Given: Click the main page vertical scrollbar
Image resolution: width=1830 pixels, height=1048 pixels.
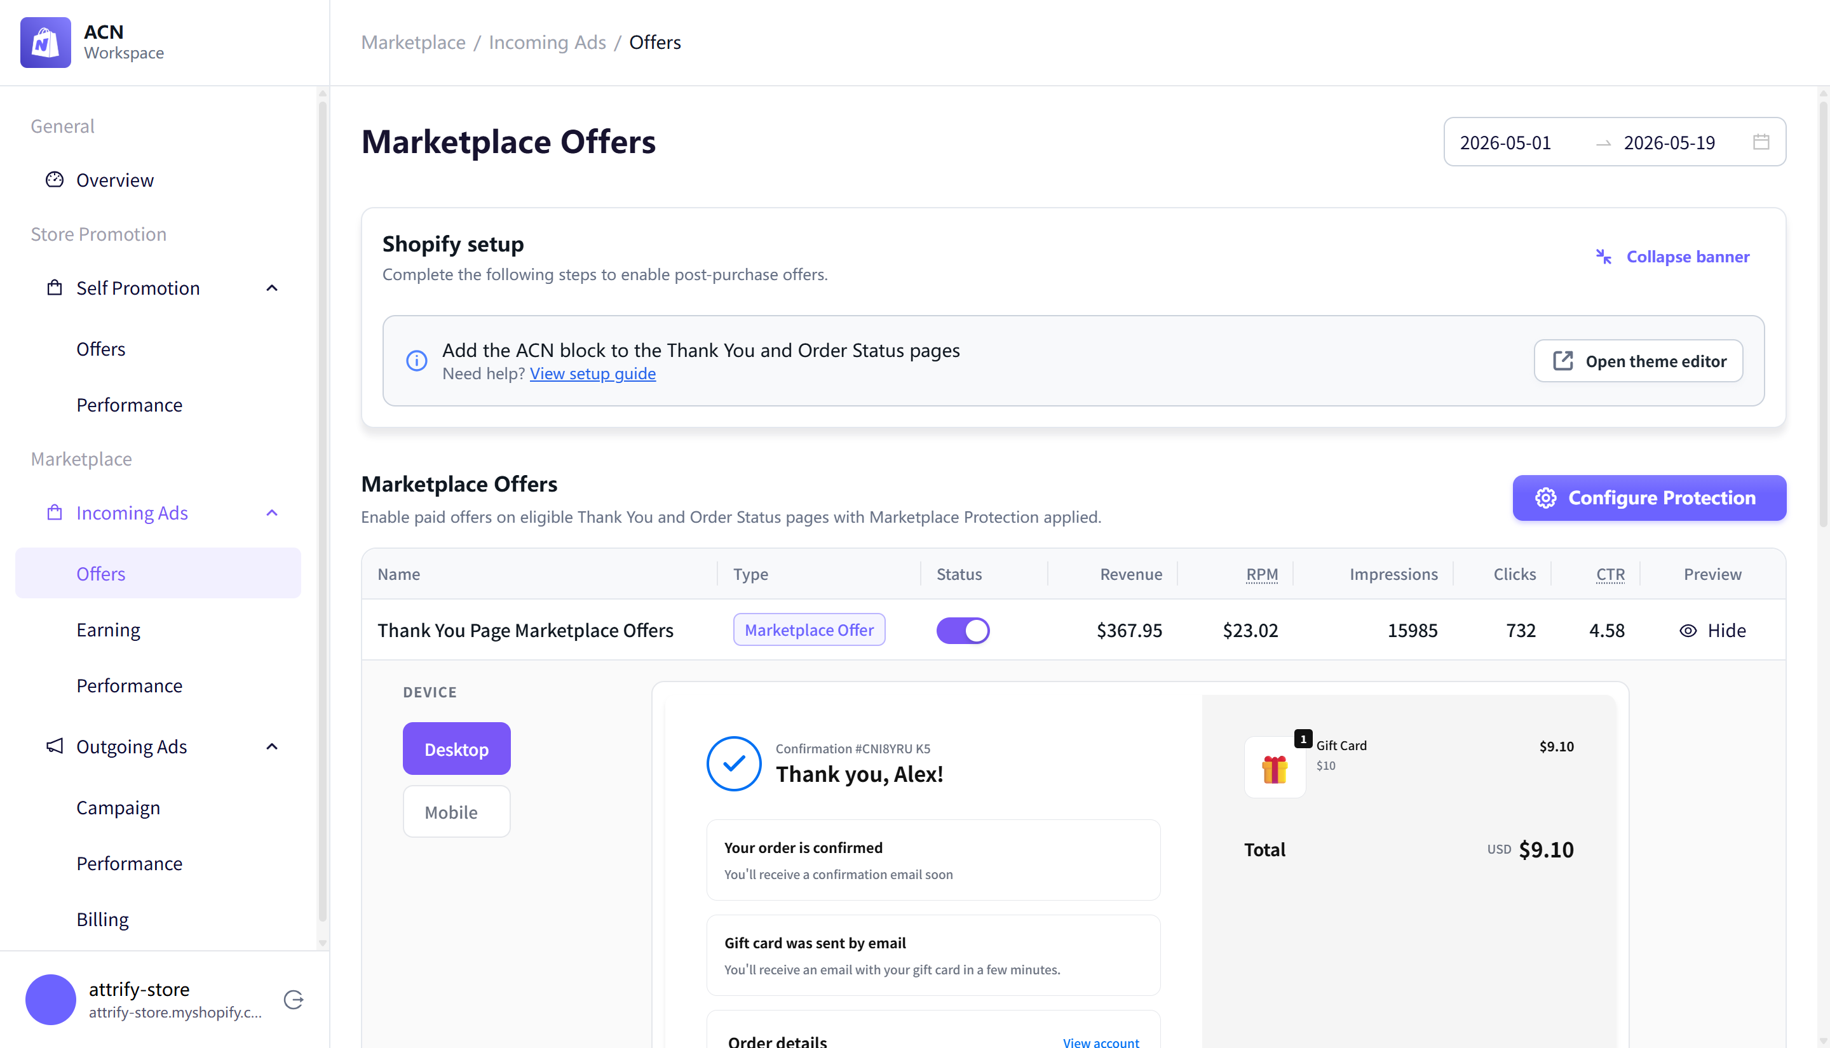Looking at the screenshot, I should [1823, 313].
